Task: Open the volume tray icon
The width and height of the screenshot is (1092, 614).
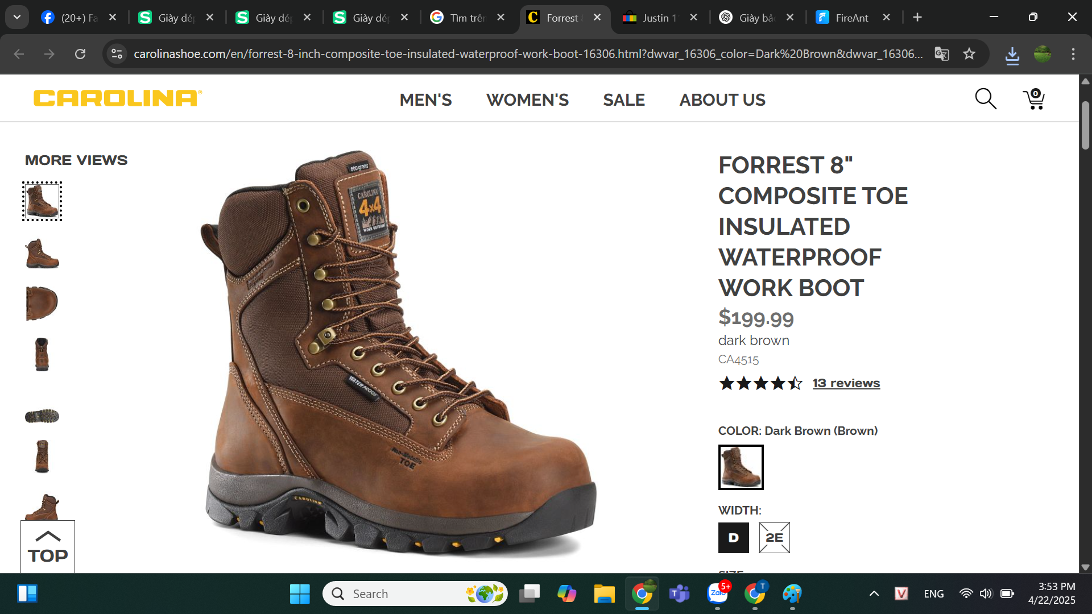Action: click(x=986, y=594)
